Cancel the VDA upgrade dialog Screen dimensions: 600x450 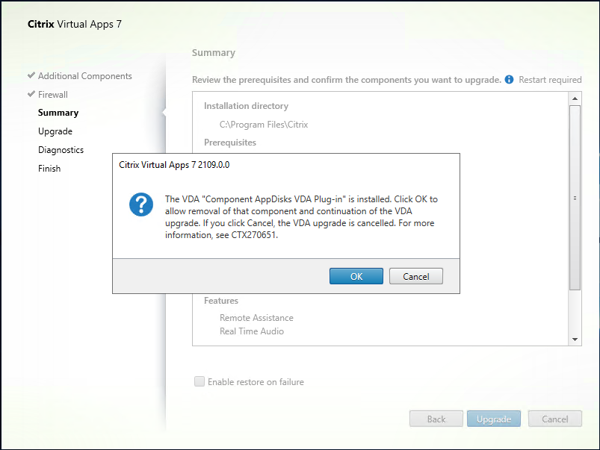click(416, 276)
